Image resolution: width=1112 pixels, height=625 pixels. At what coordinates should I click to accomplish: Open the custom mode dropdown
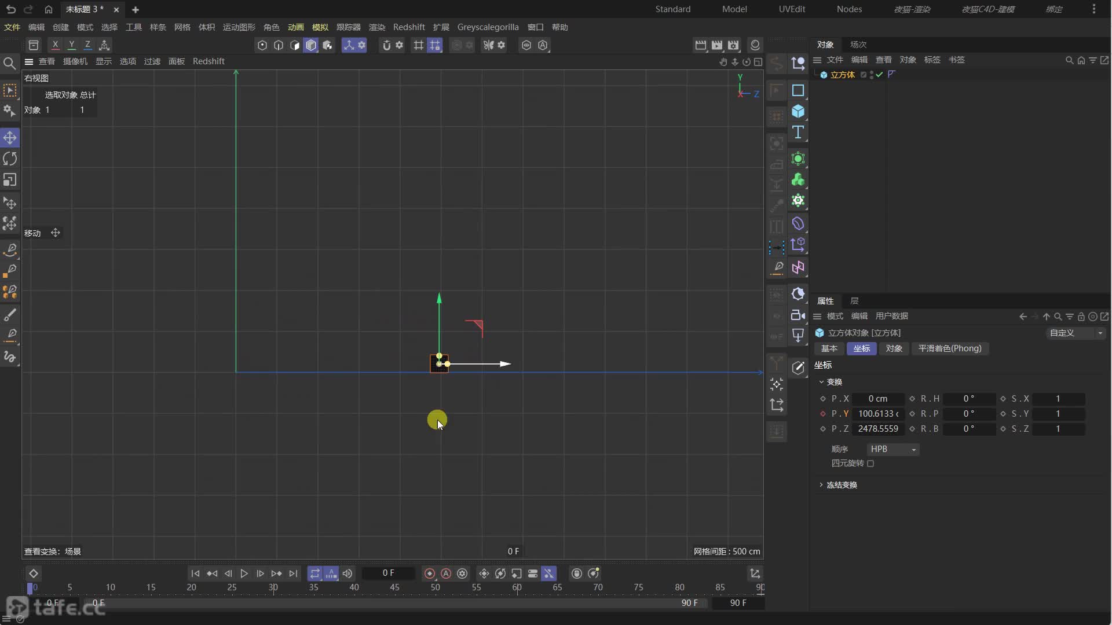(x=1076, y=333)
